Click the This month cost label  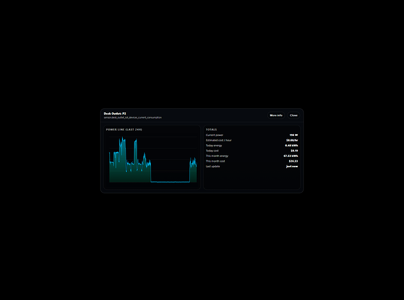(x=215, y=161)
